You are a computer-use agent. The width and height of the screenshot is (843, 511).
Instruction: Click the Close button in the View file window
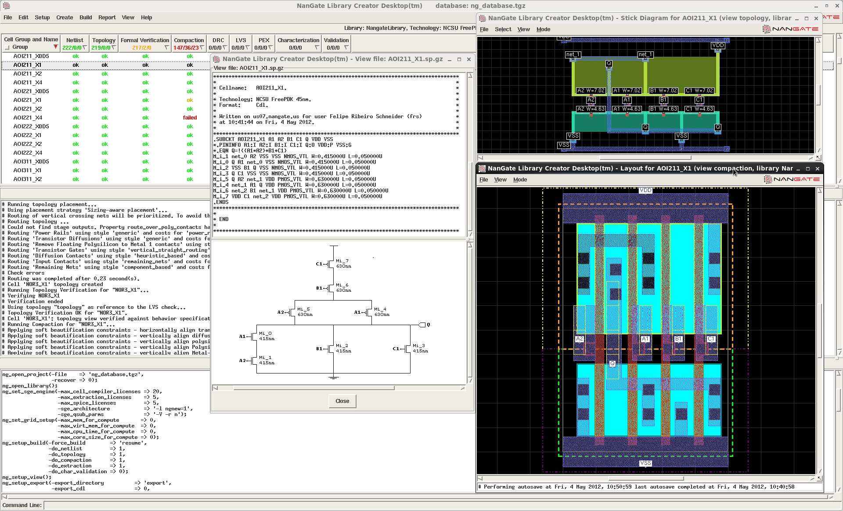click(x=342, y=401)
